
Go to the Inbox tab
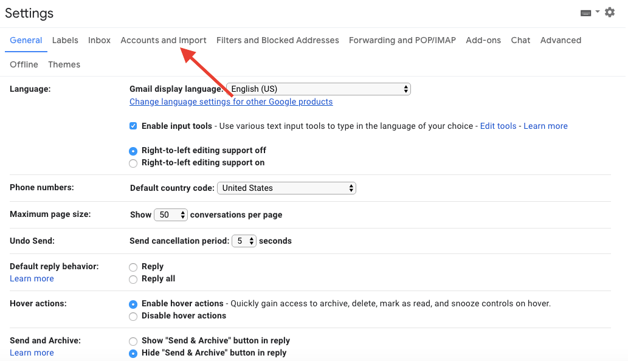click(x=99, y=41)
